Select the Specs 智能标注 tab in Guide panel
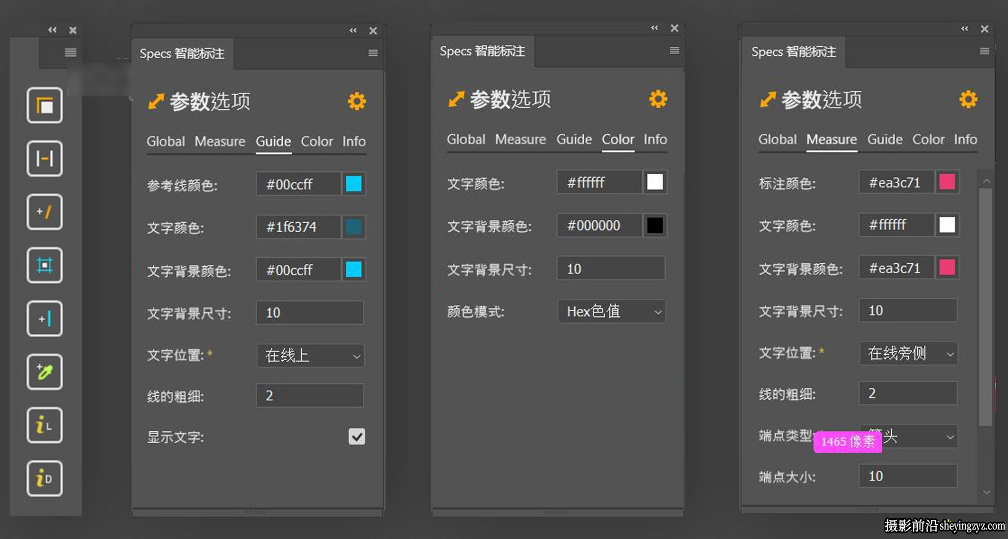This screenshot has width=1008, height=539. [182, 54]
